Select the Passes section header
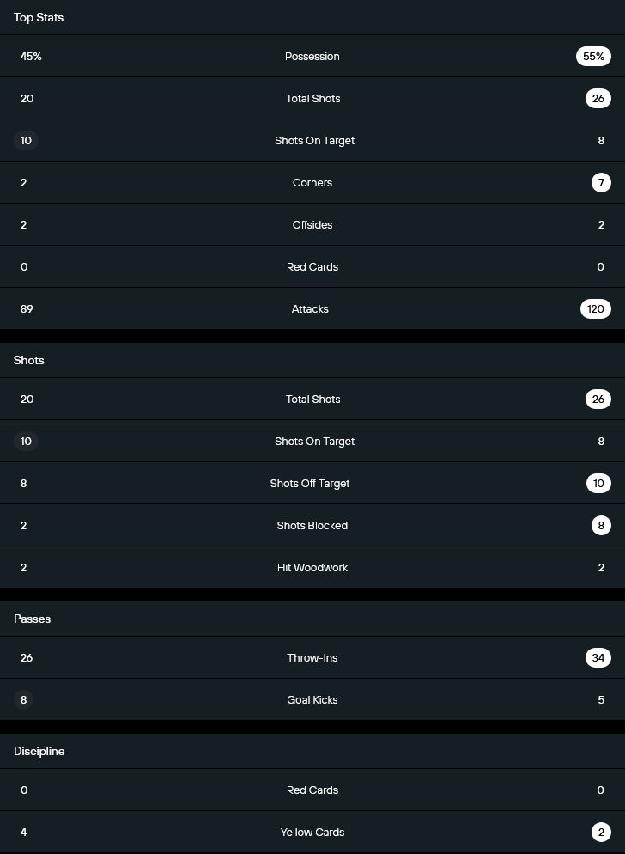 33,619
